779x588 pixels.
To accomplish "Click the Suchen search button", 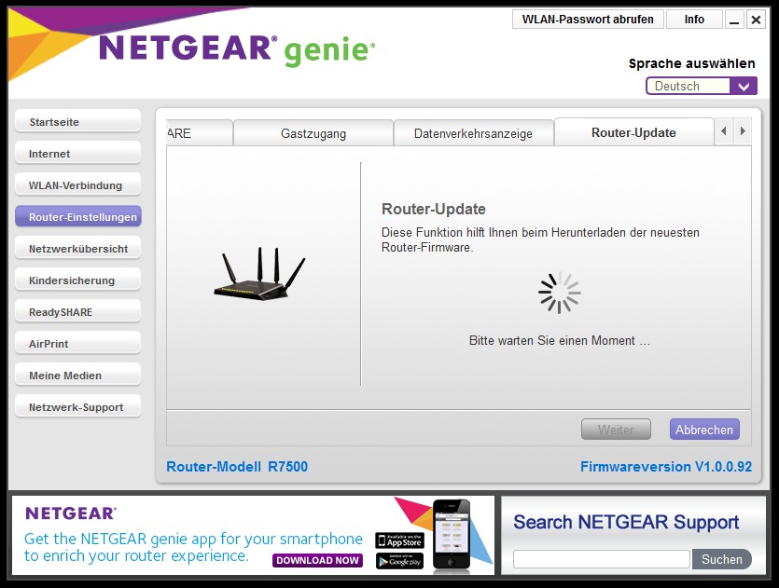I will click(x=721, y=559).
